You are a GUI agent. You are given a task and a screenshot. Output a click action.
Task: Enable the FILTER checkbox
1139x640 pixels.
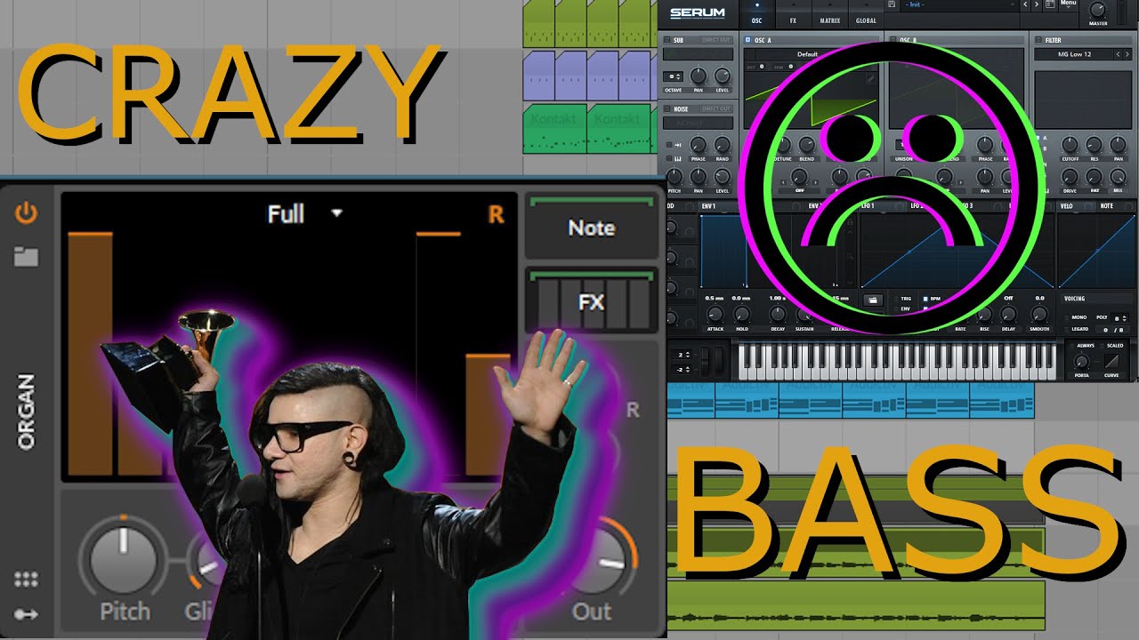click(1038, 40)
